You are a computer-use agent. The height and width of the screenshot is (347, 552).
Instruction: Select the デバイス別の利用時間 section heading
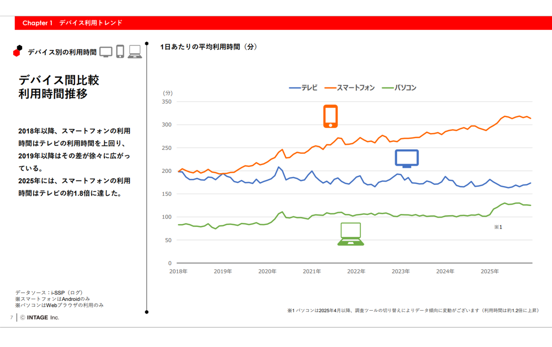click(x=62, y=52)
